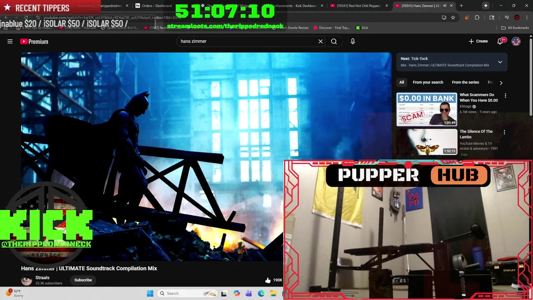This screenshot has height=300, width=533.
Task: Open YouTube notifications bell
Action: (x=501, y=41)
